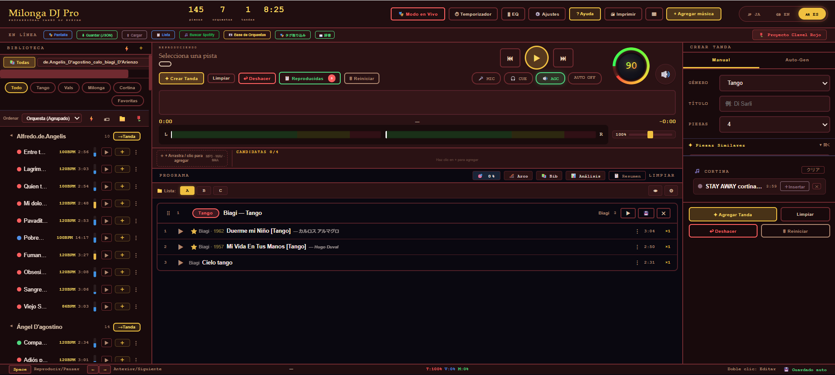
Task: Adjust the 100% speed slider handle
Action: [650, 135]
